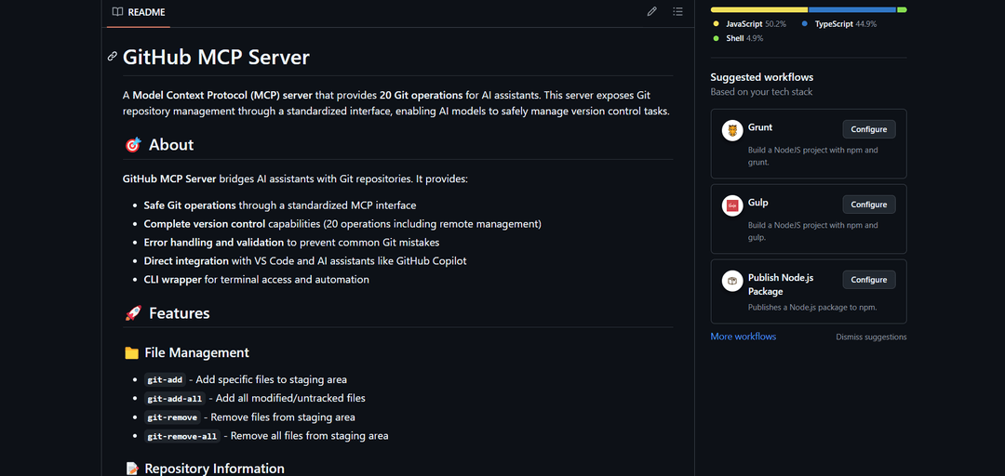
Task: Select the TypeScript language entry
Action: (839, 23)
